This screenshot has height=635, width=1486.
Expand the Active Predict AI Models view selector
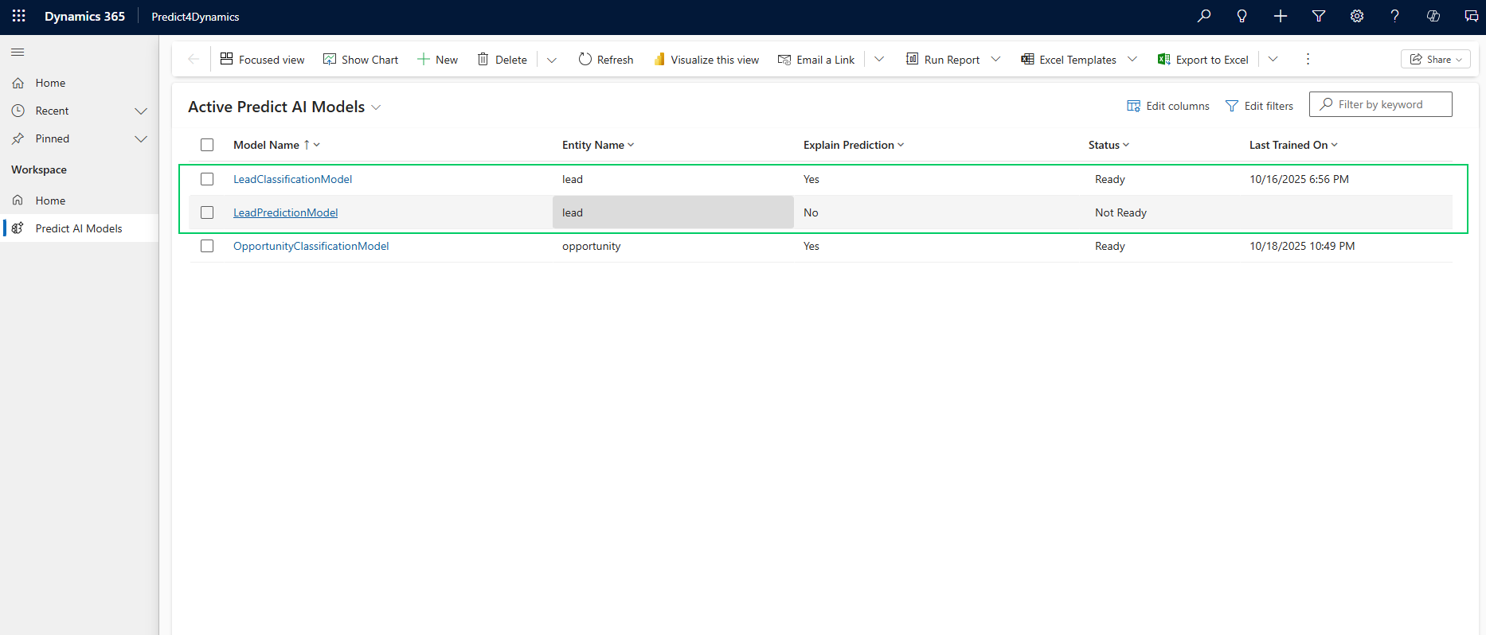376,107
